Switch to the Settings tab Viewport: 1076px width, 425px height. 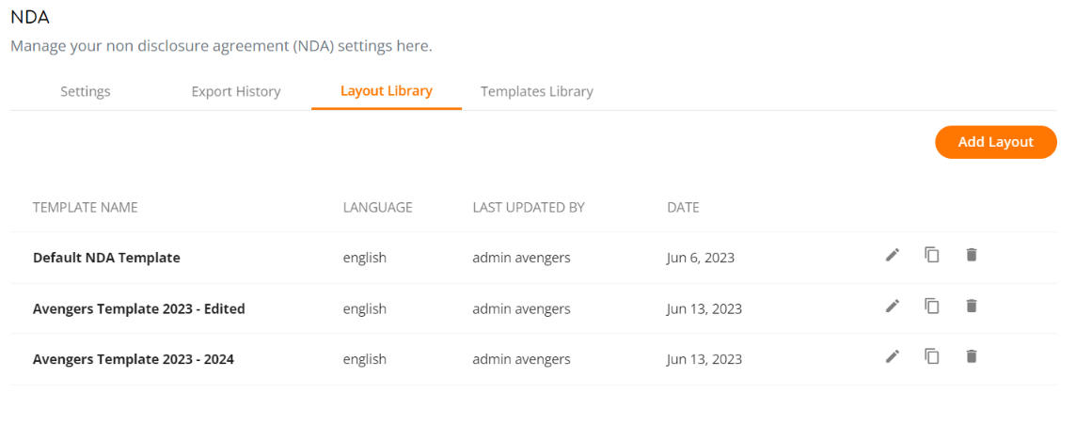click(85, 91)
